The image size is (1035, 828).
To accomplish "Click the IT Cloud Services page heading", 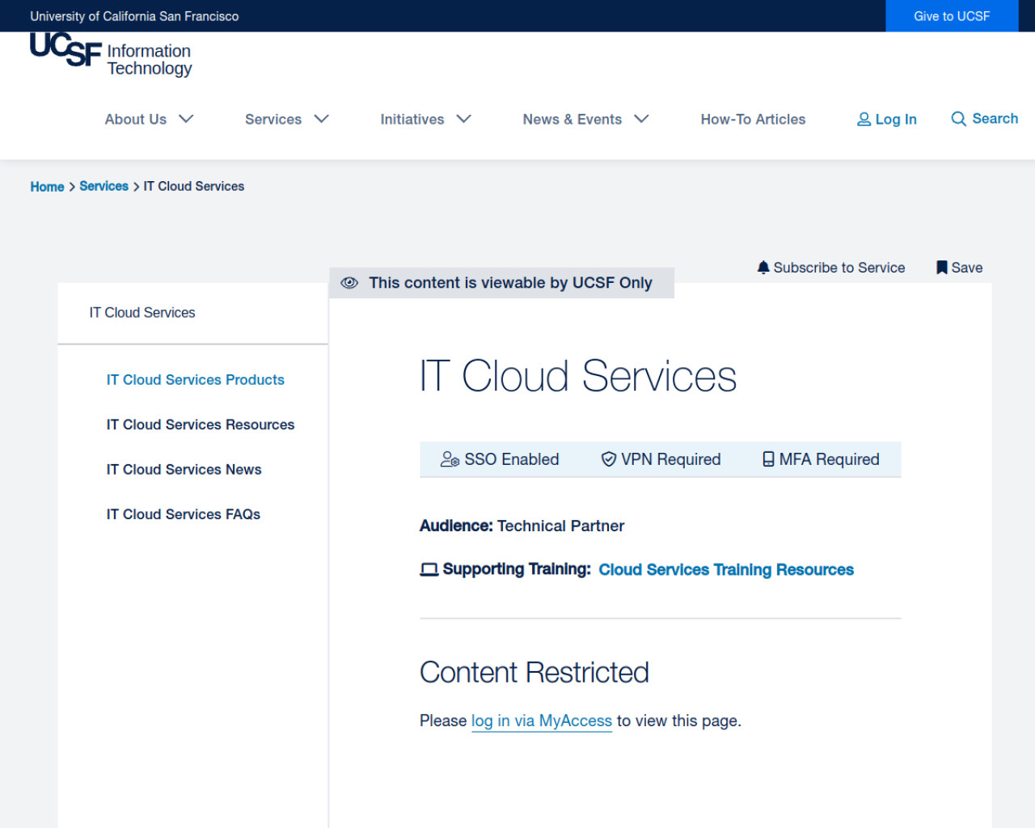I will click(578, 377).
